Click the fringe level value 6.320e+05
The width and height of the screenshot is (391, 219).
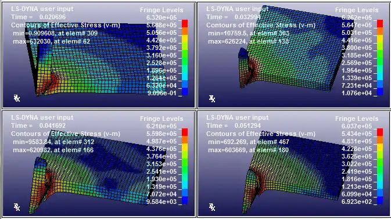click(162, 17)
